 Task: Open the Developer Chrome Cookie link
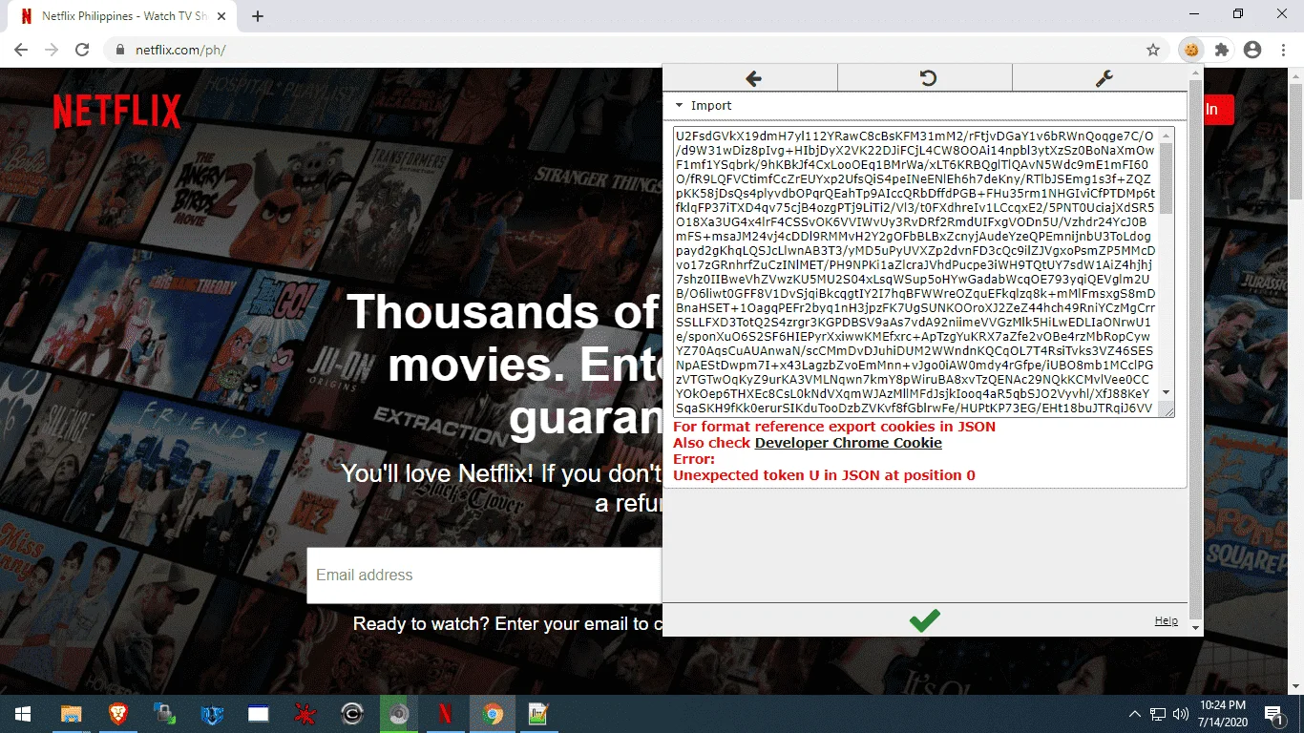[x=849, y=443]
